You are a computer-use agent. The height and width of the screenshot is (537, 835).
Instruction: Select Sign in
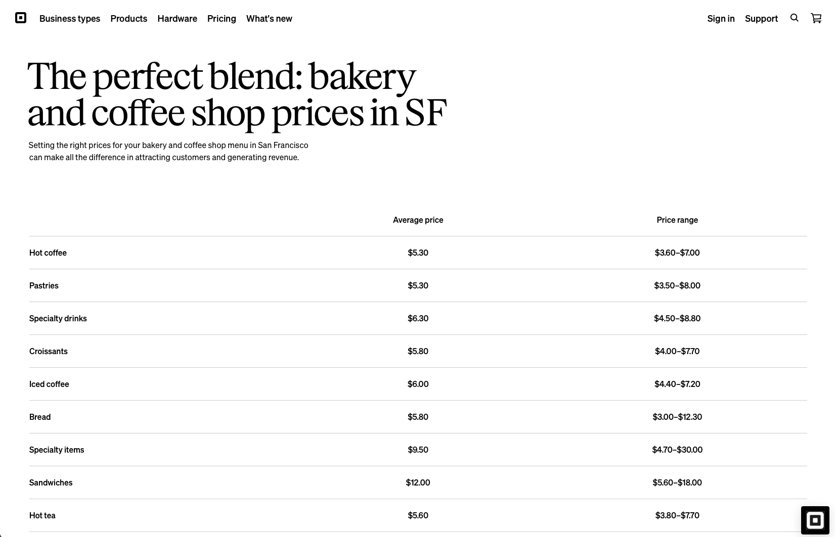point(721,19)
